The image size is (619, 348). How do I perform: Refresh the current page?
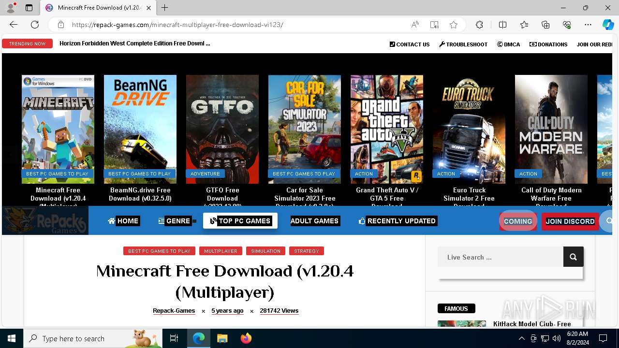(x=35, y=25)
